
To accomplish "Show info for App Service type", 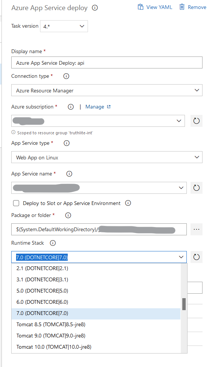I will coord(67,143).
